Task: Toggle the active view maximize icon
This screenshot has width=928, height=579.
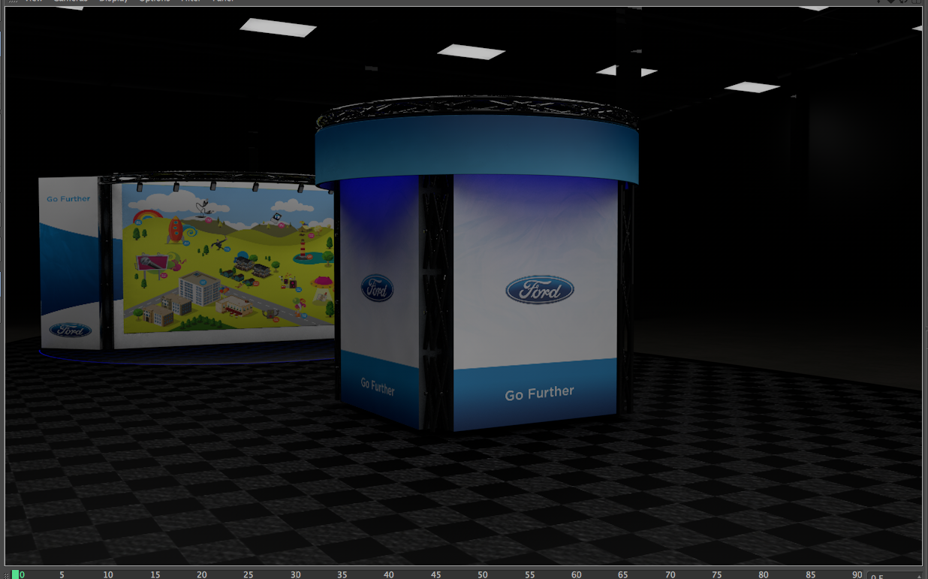Action: [916, 2]
